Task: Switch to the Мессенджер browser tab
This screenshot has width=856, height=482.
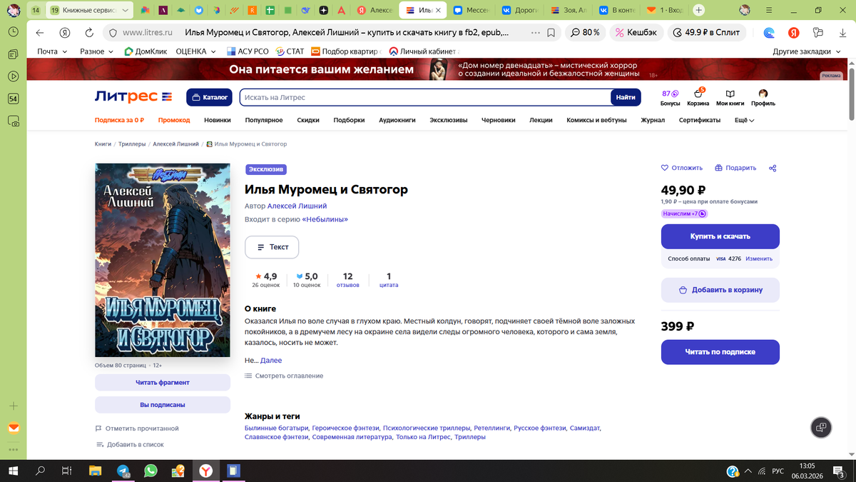Action: click(473, 10)
